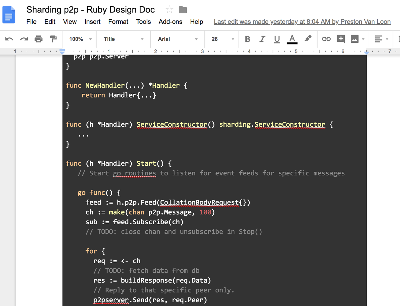Viewport: 400px width, 306px height.
Task: Toggle bold formatting
Action: click(247, 39)
